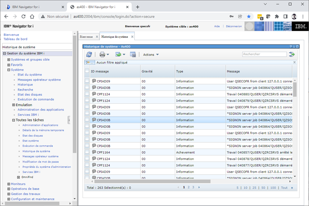The height and width of the screenshot is (206, 309).
Task: Go to page 3 of results
Action: (193, 187)
